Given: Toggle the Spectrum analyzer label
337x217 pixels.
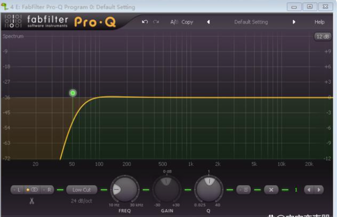Looking at the screenshot, I should coord(13,36).
